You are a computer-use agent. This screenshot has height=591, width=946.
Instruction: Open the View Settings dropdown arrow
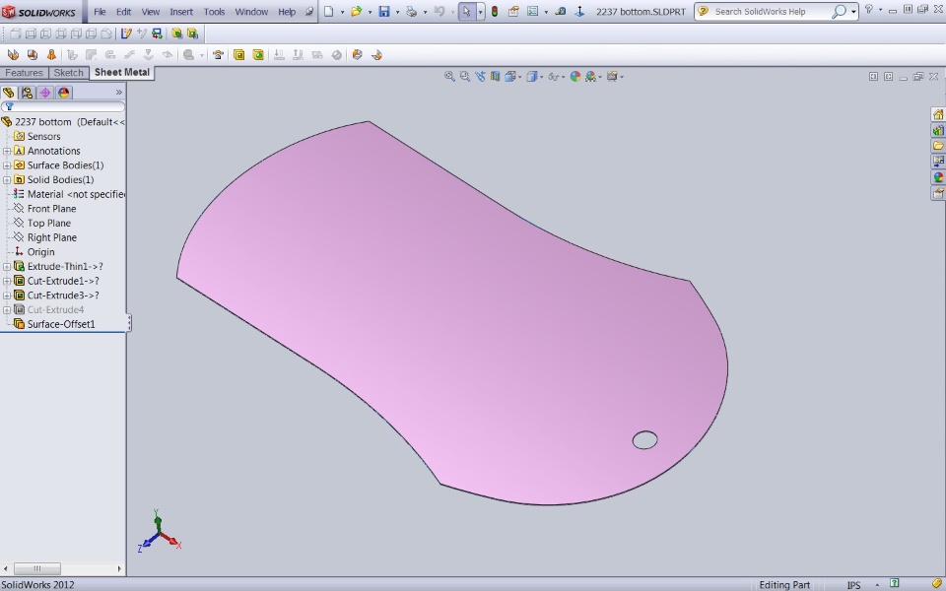pos(622,77)
